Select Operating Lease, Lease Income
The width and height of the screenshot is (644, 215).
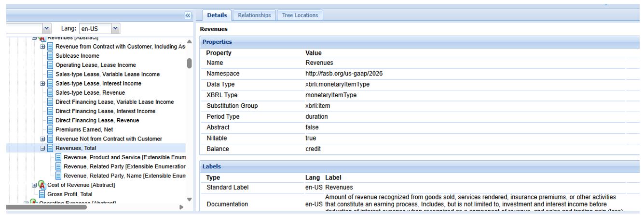[96, 65]
